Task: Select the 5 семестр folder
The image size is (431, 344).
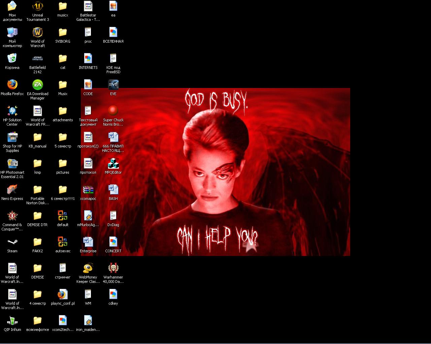Action: pos(63,137)
